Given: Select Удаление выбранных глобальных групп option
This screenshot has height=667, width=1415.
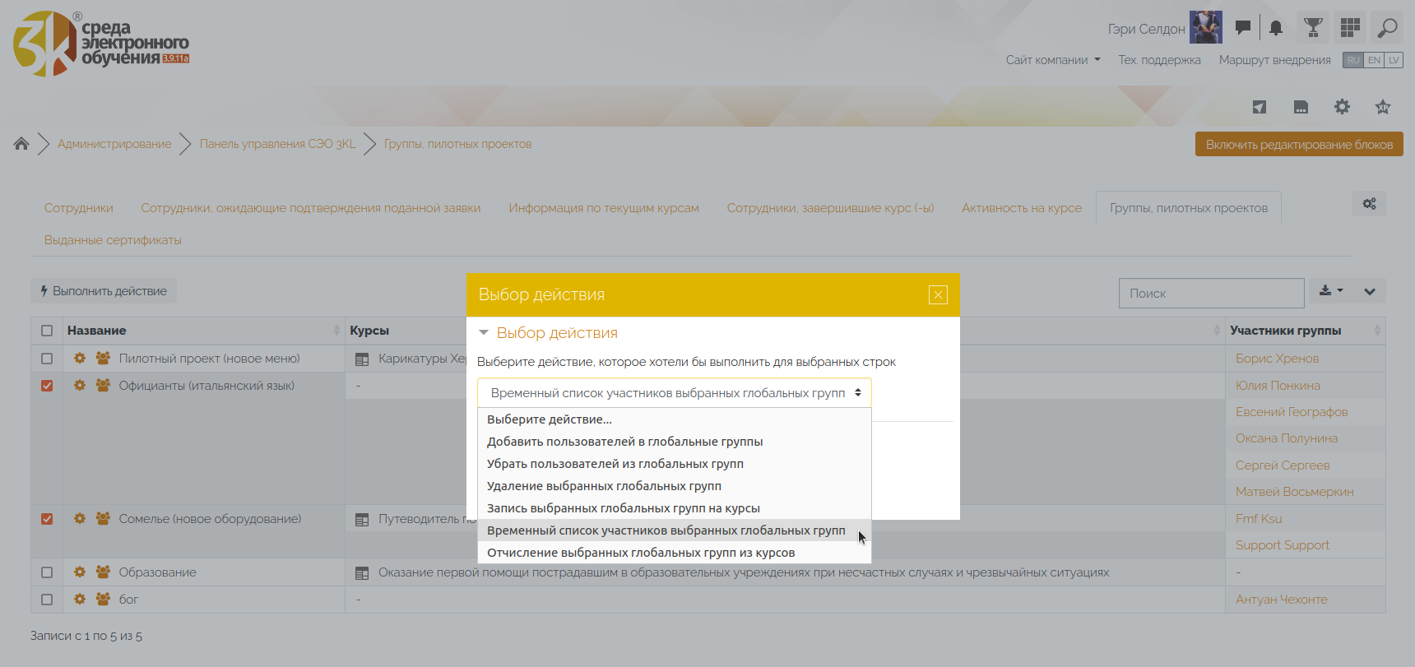Looking at the screenshot, I should click(x=604, y=486).
